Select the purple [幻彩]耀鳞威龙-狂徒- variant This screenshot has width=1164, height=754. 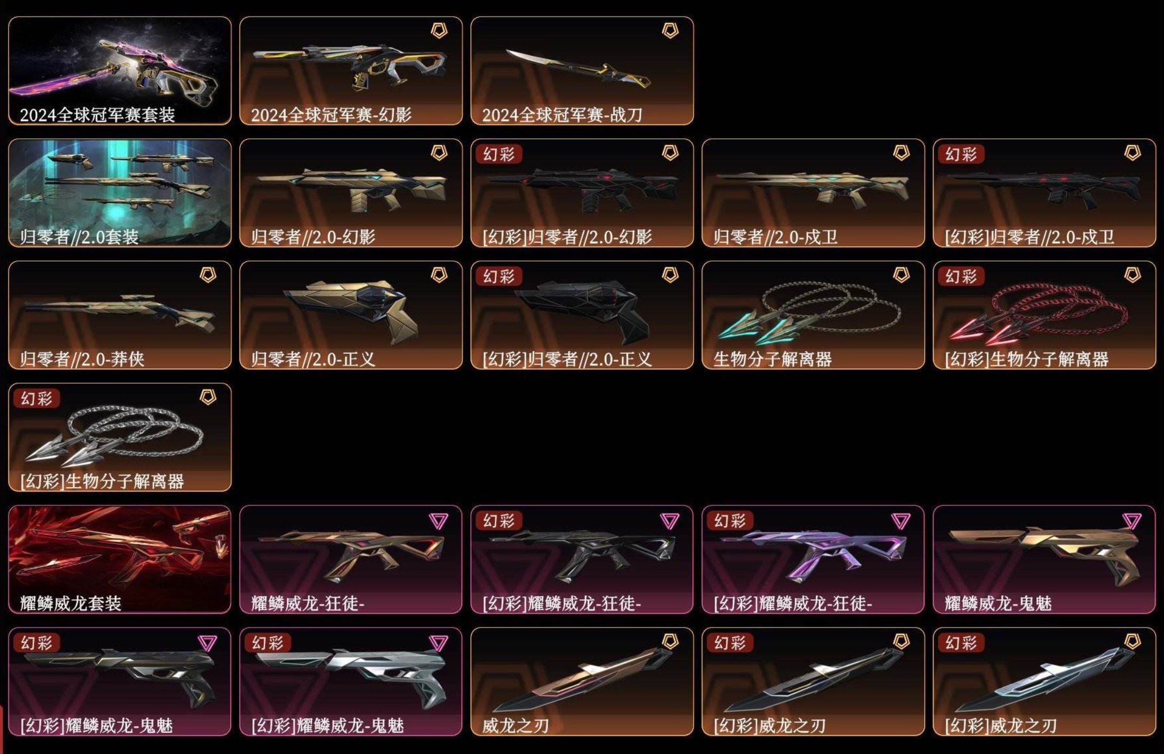point(813,559)
